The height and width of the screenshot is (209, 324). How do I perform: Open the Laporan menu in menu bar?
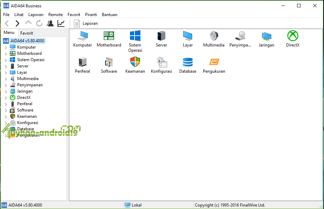click(x=36, y=15)
